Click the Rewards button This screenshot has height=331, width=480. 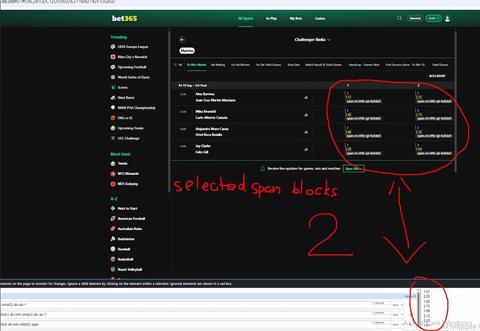tap(415, 18)
